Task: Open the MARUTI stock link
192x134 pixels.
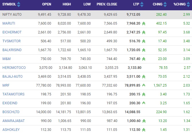Action: click(x=9, y=23)
